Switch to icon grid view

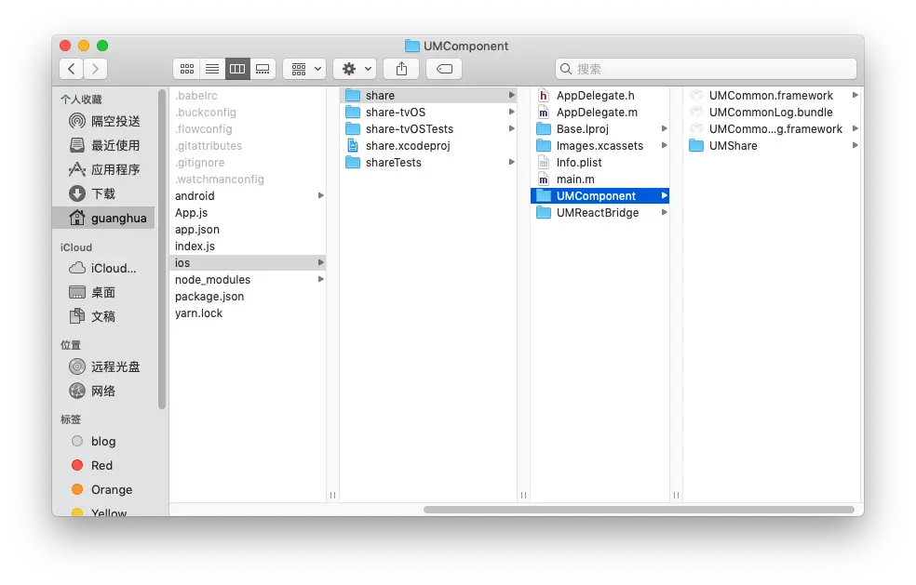tap(187, 69)
